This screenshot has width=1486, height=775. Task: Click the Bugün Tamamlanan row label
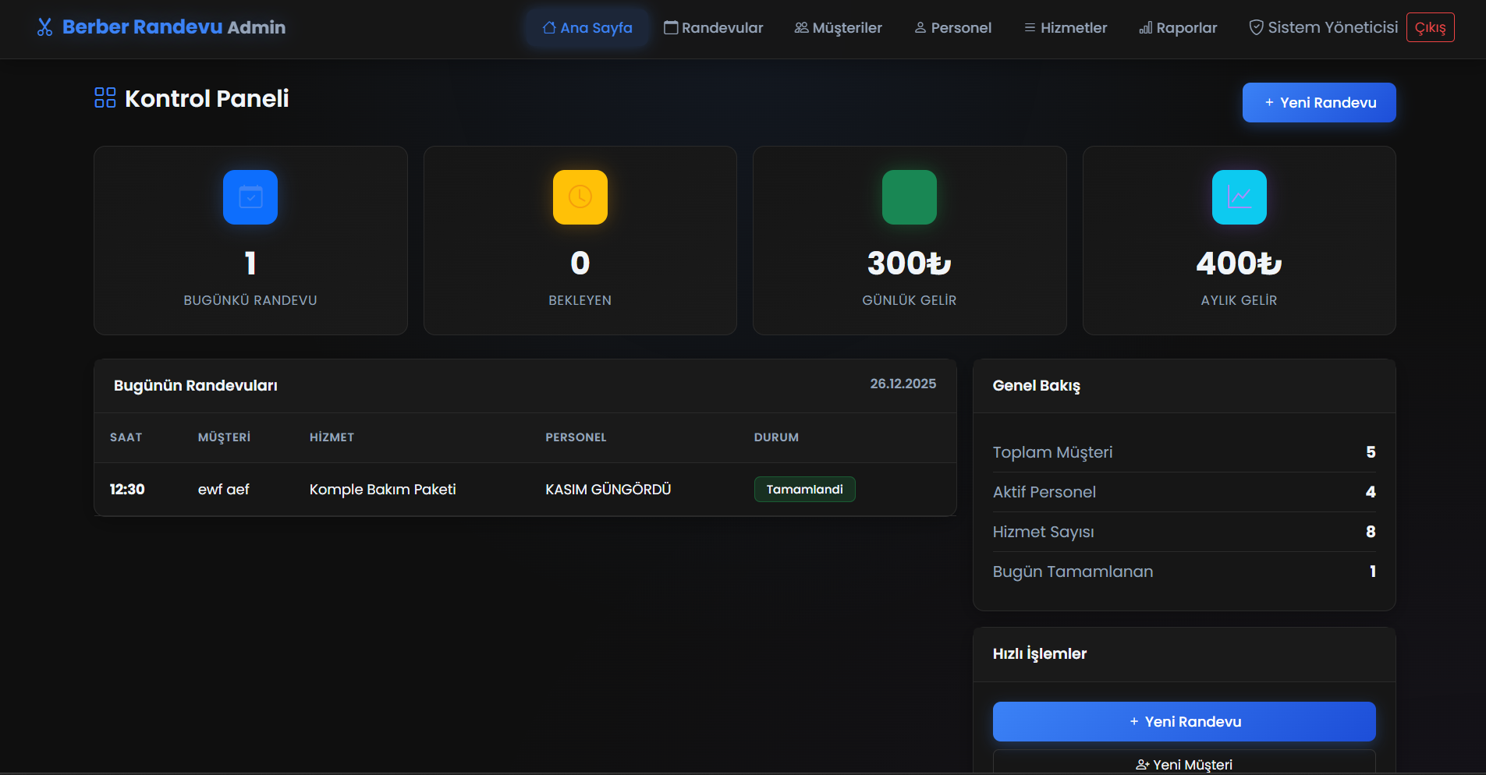pyautogui.click(x=1073, y=572)
